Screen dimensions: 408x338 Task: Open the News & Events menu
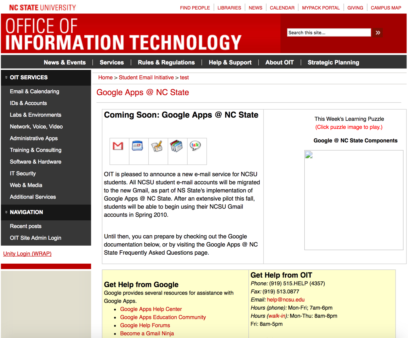[x=65, y=62]
